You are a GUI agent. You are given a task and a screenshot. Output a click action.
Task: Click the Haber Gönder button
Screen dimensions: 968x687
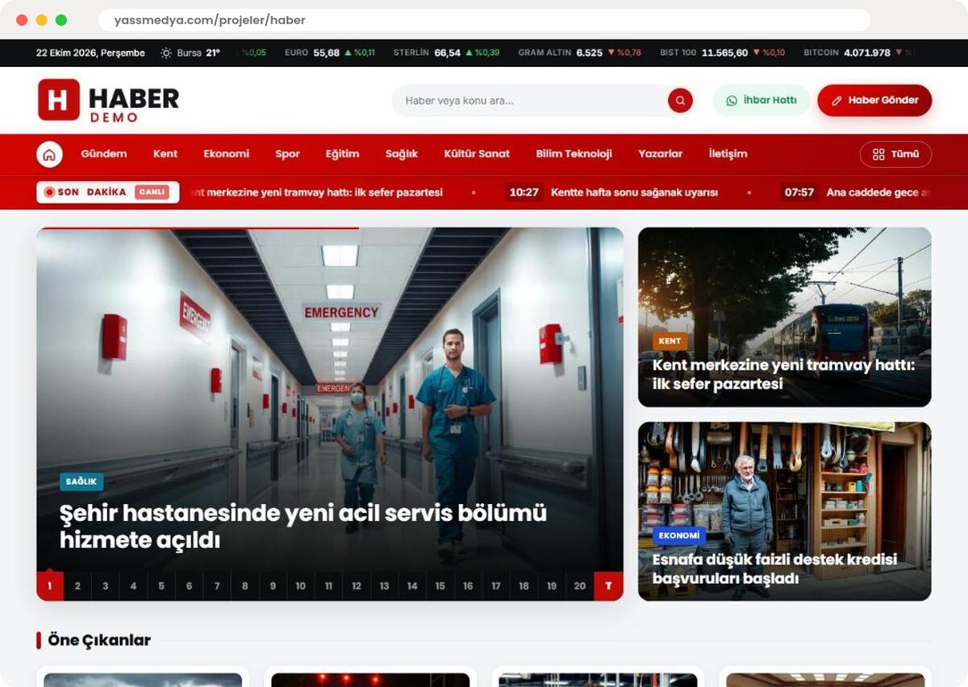pos(874,101)
